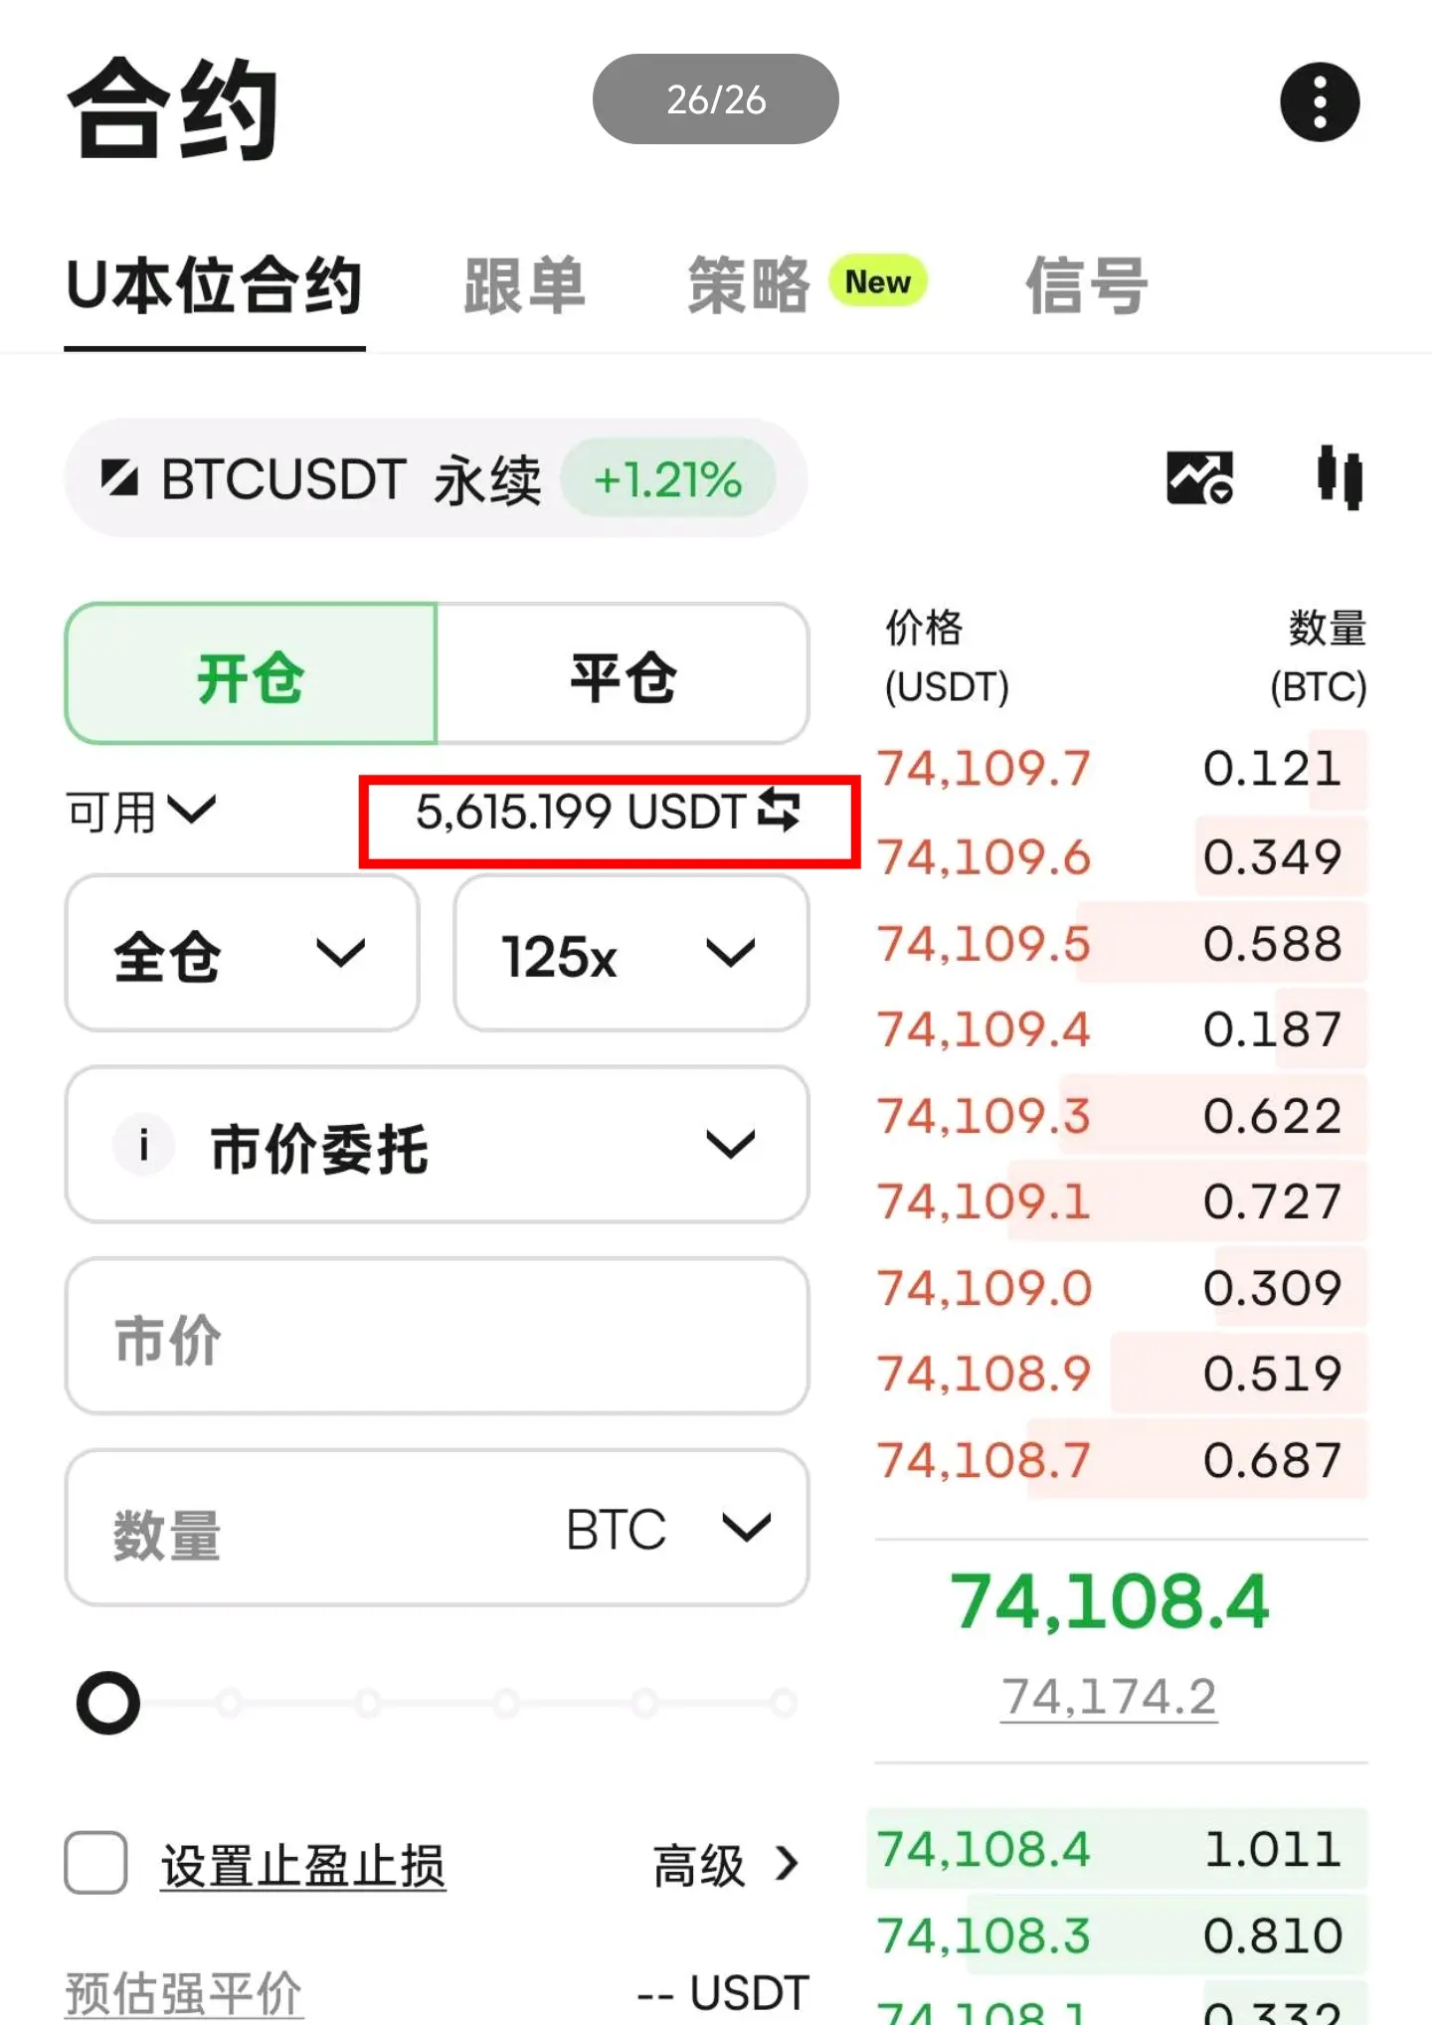Expand the 高级 advanced options
The width and height of the screenshot is (1432, 2025).
[x=726, y=1865]
